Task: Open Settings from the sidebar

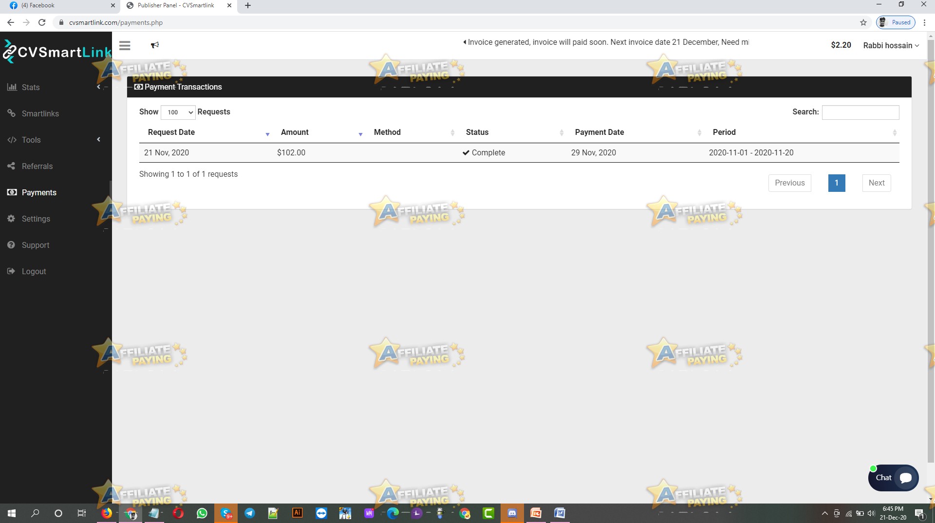Action: 36,219
